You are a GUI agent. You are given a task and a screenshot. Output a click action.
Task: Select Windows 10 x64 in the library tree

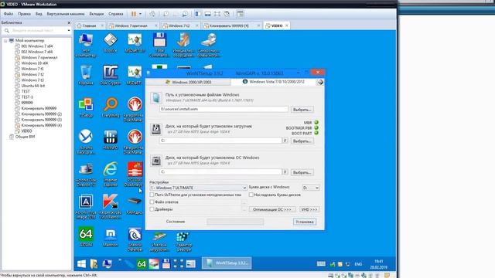pos(34,63)
